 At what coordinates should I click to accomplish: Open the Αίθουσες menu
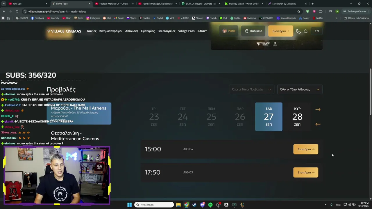(x=132, y=31)
